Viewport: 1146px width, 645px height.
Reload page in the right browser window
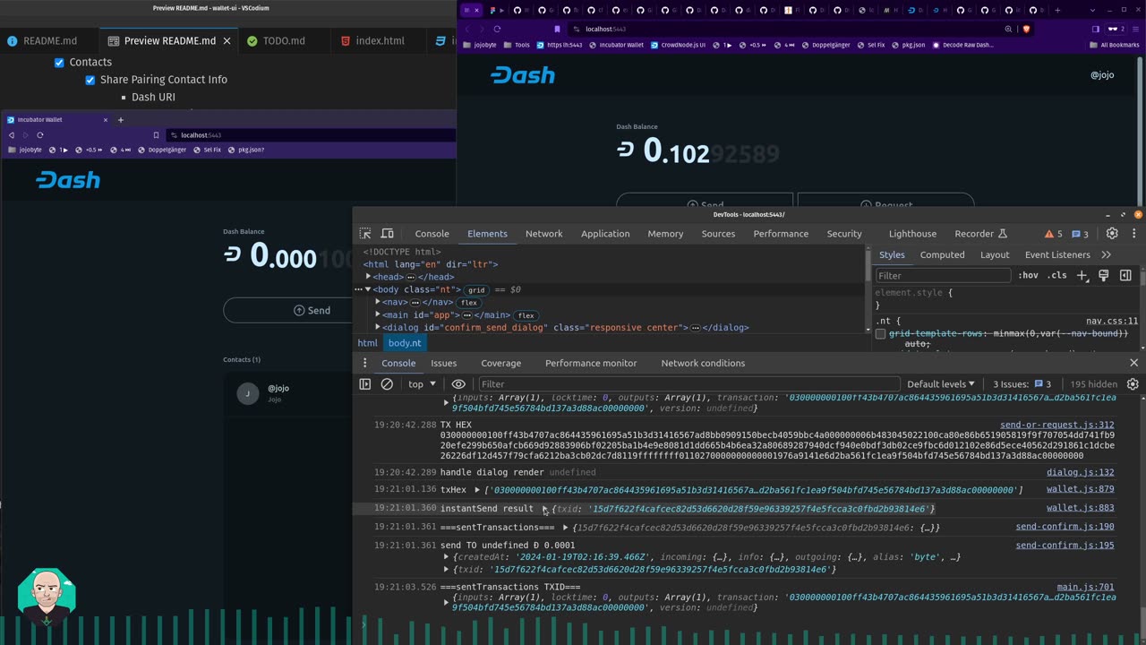tap(497, 29)
